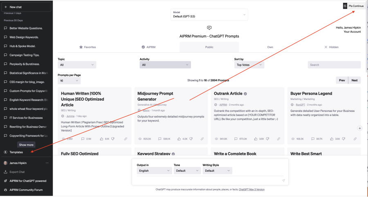Click comments icon on Human Written prompt
Screen dimensions: 368x197
coord(83,139)
